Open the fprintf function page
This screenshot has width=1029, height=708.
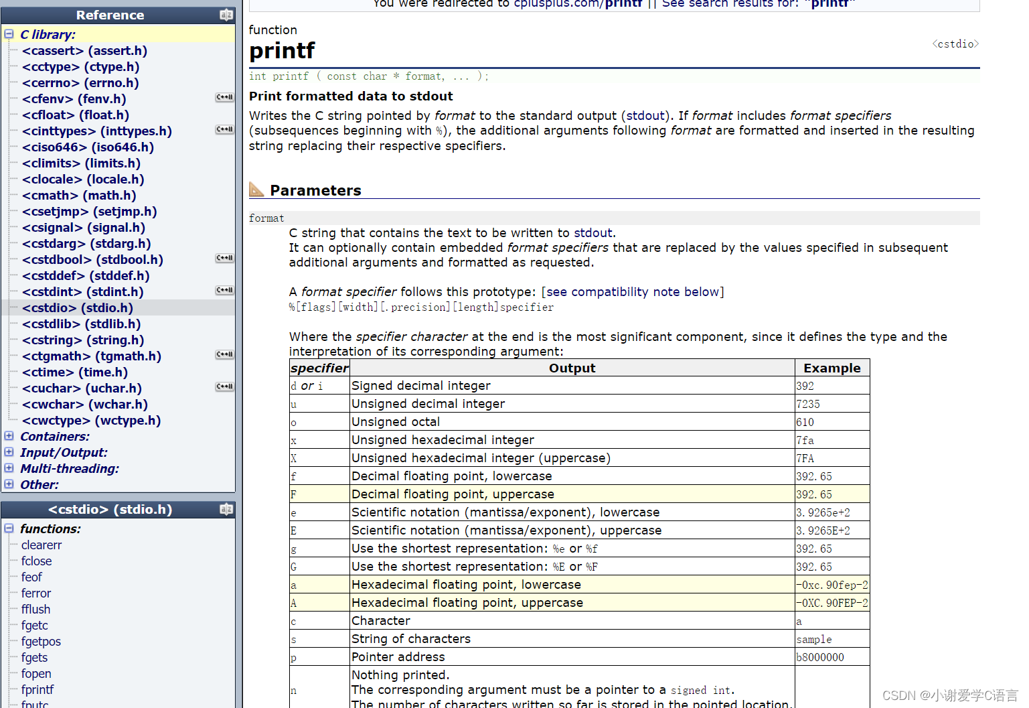coord(37,690)
